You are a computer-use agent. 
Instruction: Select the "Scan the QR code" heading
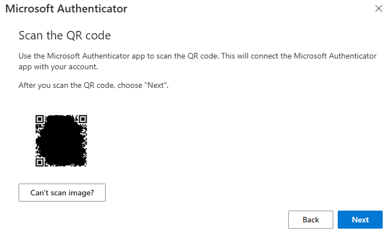point(65,35)
